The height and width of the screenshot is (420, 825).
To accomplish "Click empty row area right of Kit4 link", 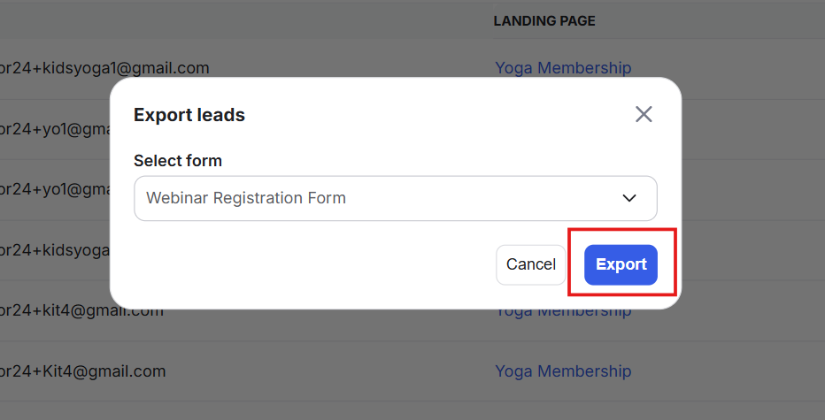I will (x=726, y=371).
